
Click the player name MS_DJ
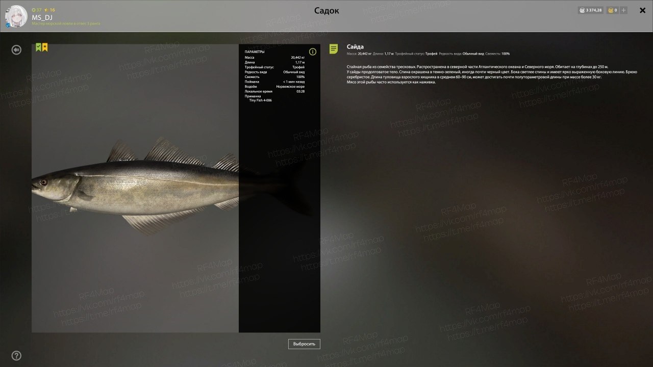[x=42, y=17]
